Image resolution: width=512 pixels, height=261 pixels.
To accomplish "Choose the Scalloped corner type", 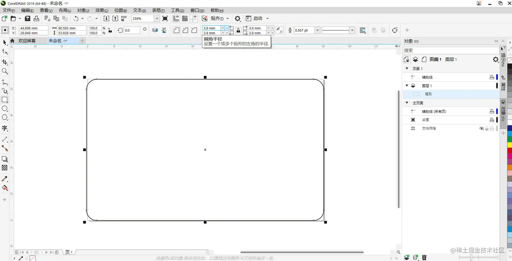I will tap(185, 30).
